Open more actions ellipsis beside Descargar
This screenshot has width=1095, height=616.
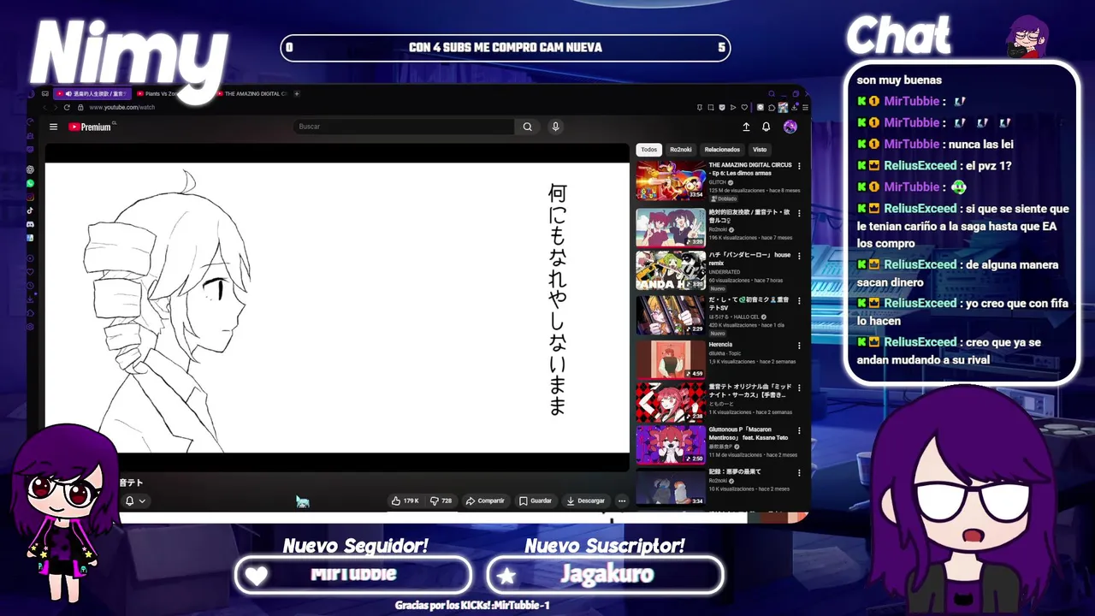pos(622,500)
